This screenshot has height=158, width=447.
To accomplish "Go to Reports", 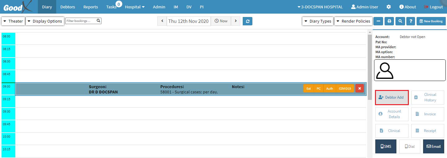I will [x=91, y=7].
